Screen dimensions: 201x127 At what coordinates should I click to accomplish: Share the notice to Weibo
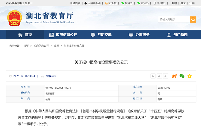click(x=174, y=76)
